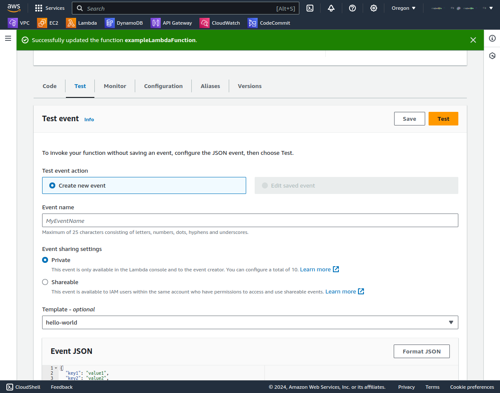Screen dimensions: 500x393
Task: Focus the Event name input field
Action: pos(250,220)
